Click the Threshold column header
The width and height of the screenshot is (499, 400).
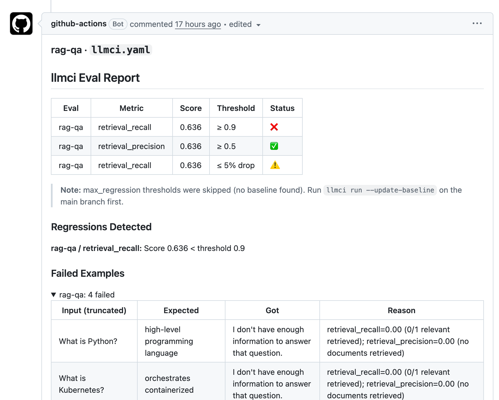point(236,108)
